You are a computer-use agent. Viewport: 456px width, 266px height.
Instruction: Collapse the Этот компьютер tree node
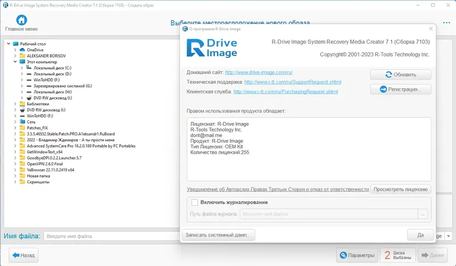[15, 62]
